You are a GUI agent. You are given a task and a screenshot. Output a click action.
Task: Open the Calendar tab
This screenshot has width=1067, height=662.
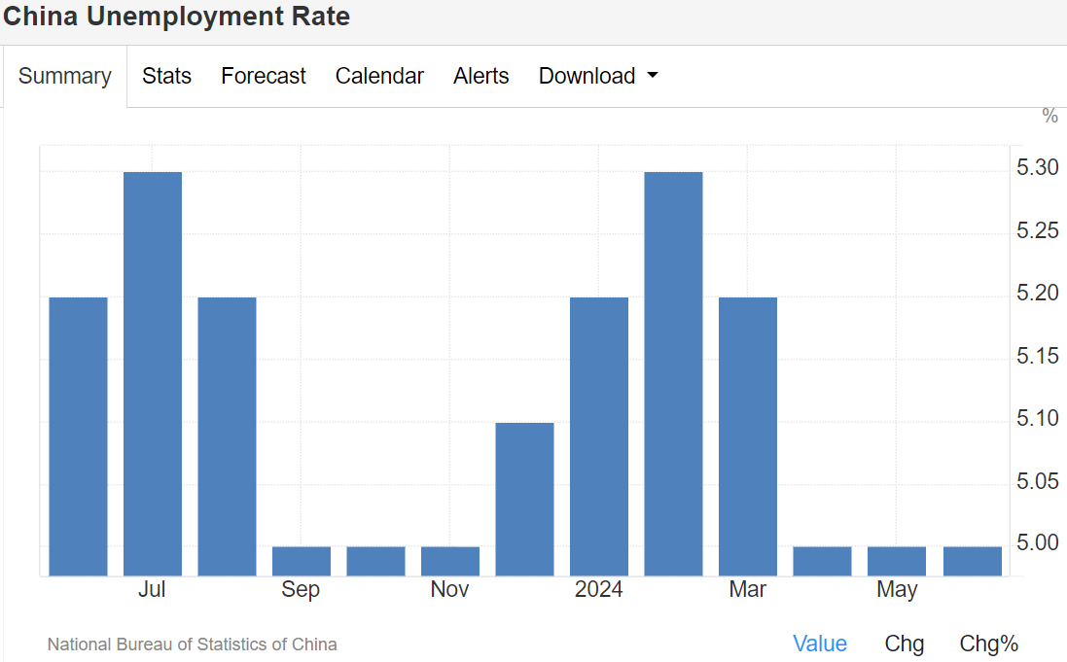379,76
